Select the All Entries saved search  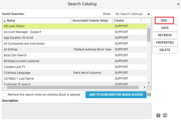tap(75, 49)
